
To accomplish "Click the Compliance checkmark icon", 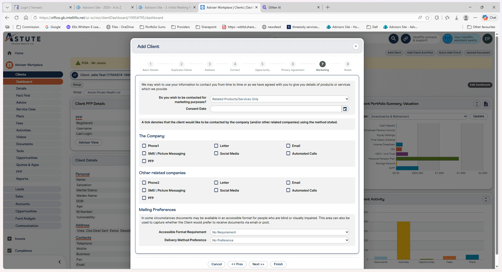I will pyautogui.click(x=10, y=251).
